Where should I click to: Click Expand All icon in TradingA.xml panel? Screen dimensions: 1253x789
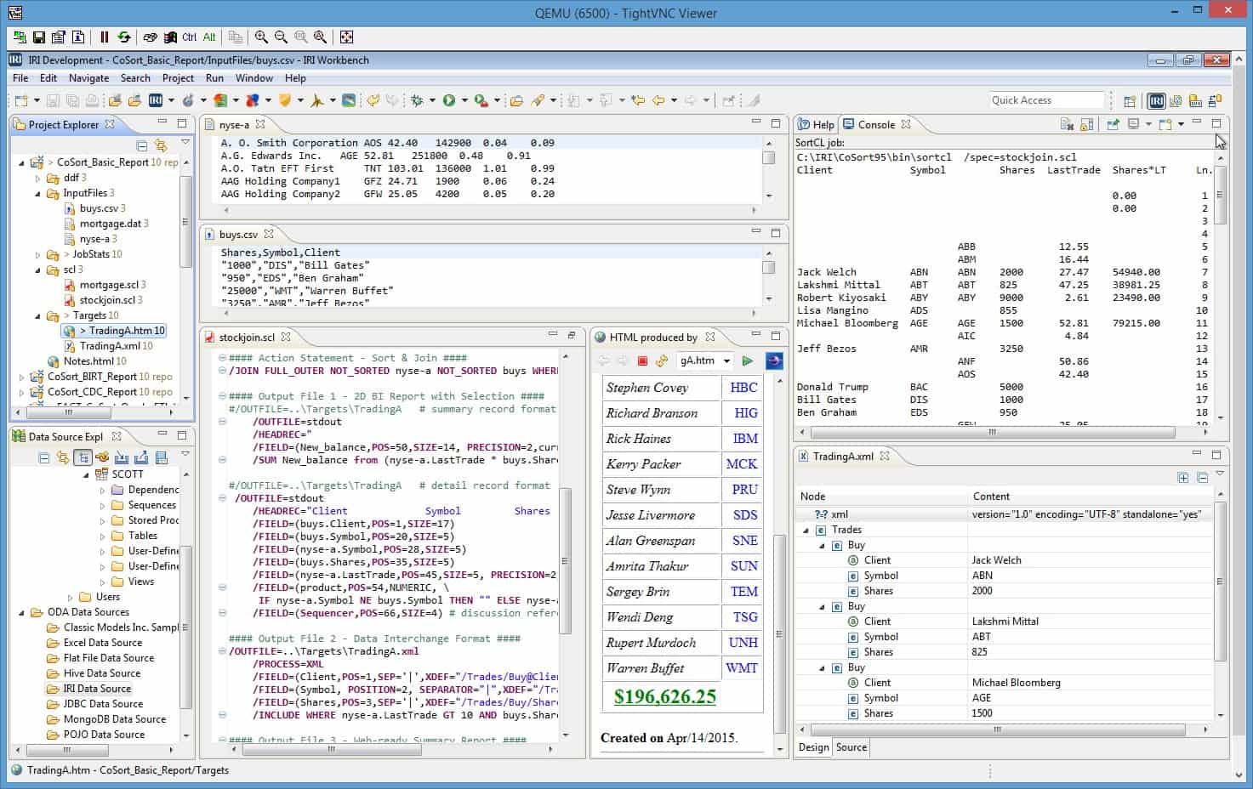click(1182, 478)
